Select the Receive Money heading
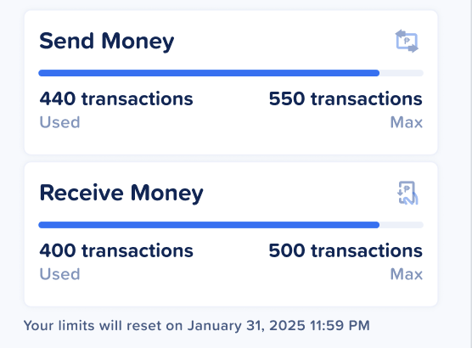This screenshot has width=472, height=348. (121, 193)
